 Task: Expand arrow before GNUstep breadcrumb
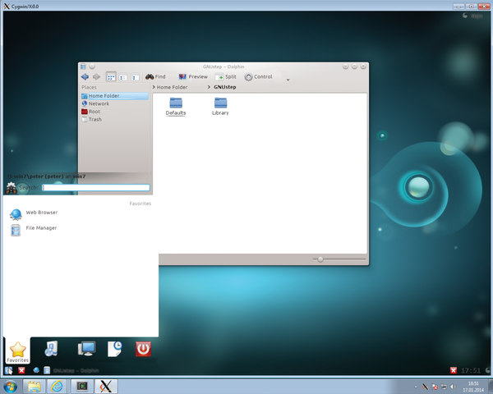tap(209, 87)
